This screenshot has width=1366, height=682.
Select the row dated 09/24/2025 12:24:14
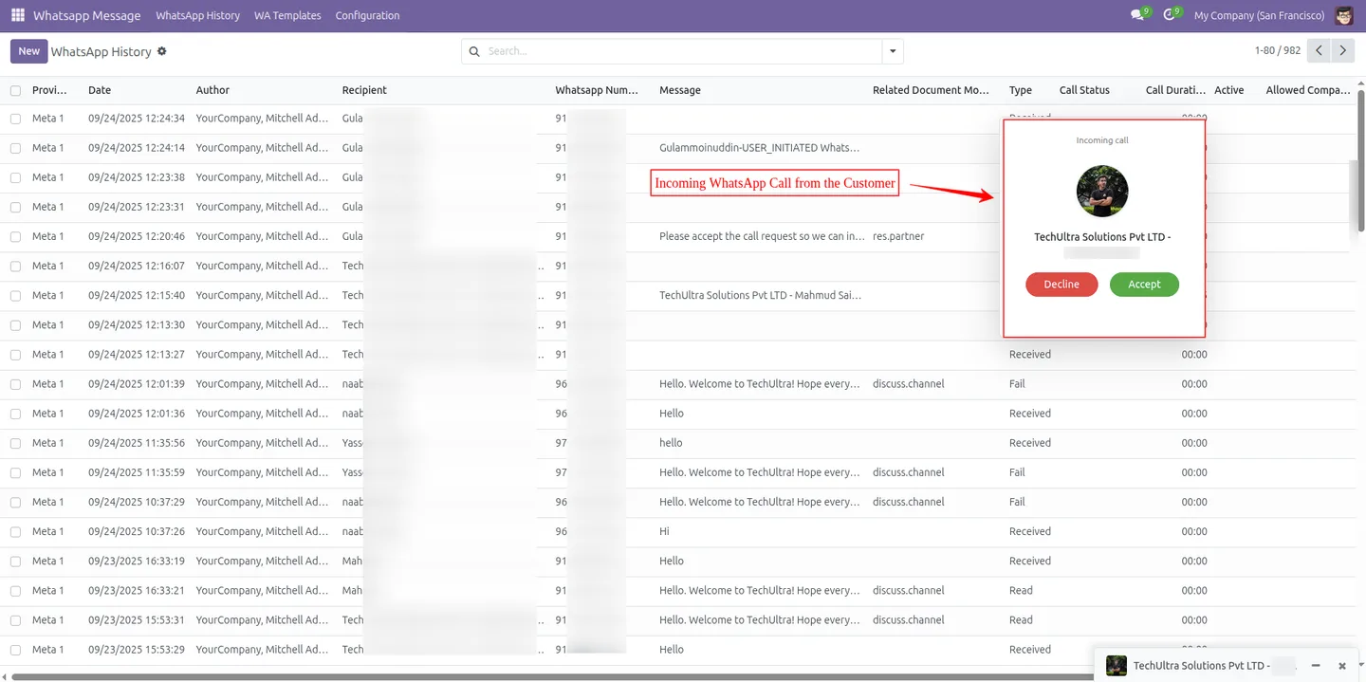pyautogui.click(x=15, y=148)
